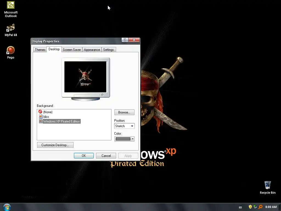
Task: Select the Desktop tab
Action: tap(54, 49)
